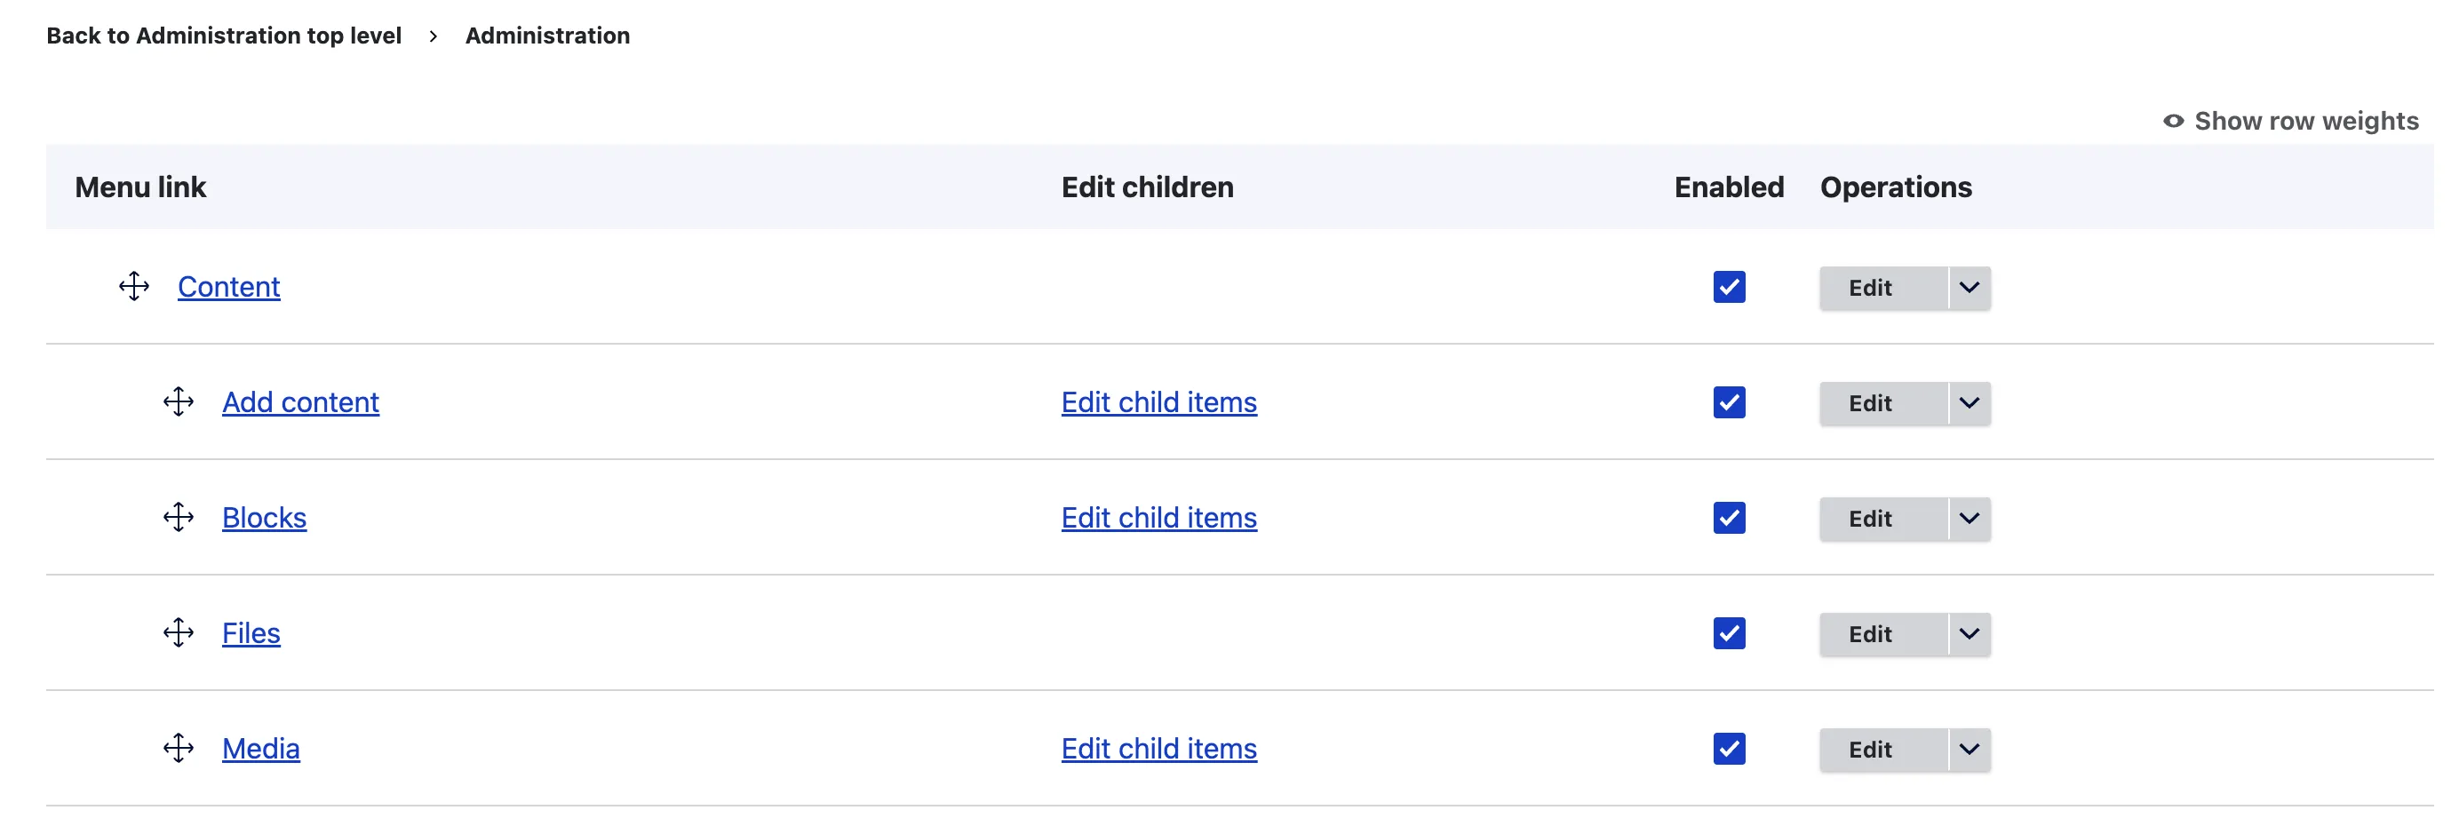The height and width of the screenshot is (826, 2459).
Task: Disable the Media menu link checkbox
Action: [x=1729, y=749]
